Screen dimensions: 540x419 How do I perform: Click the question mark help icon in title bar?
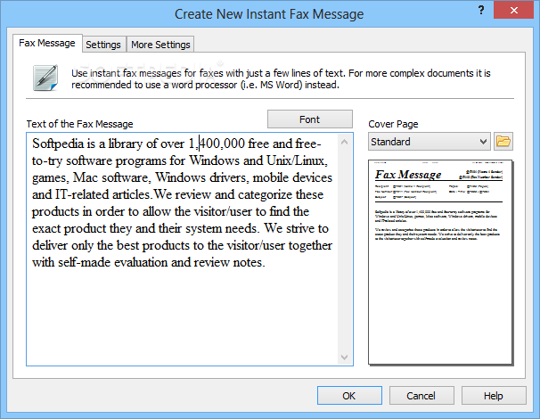(481, 11)
